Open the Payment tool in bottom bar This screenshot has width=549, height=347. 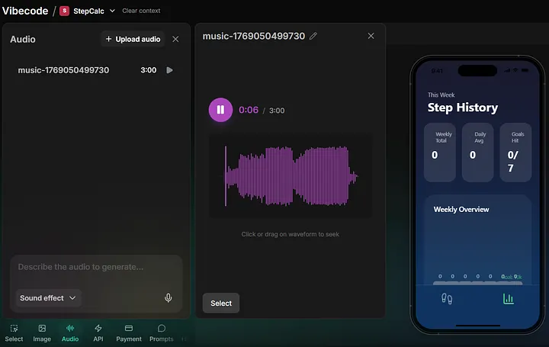point(129,333)
